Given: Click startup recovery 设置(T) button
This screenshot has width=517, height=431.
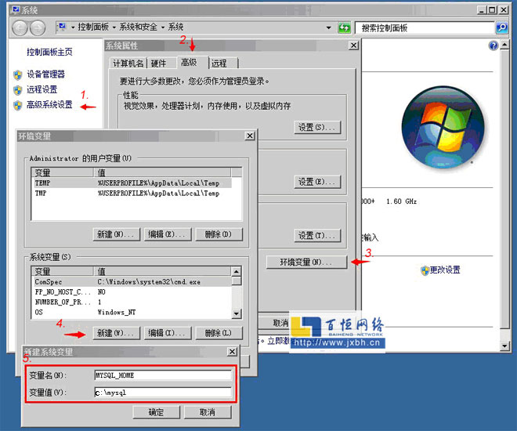Looking at the screenshot, I should click(317, 235).
